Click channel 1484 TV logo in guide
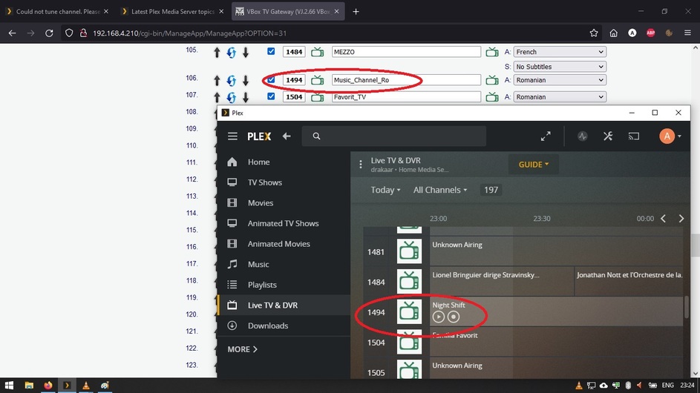 tap(409, 282)
